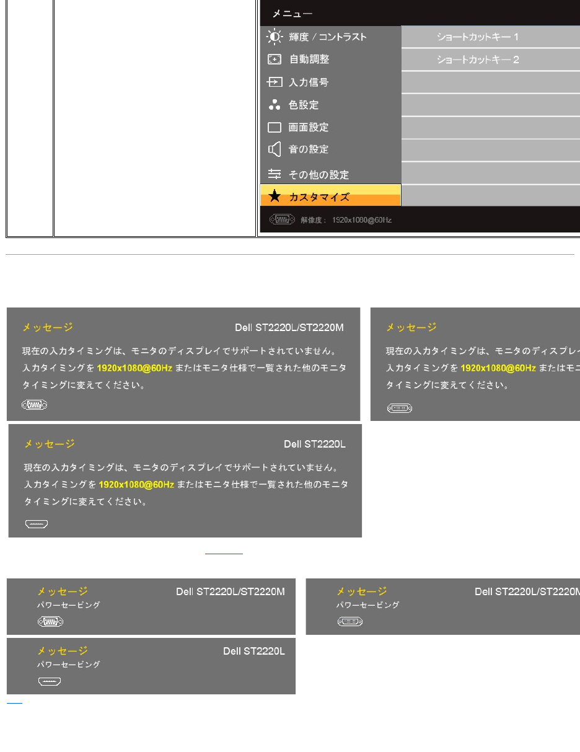Click Dell ST2220L/ST2220M heading of VGA timing message
This screenshot has width=580, height=752.
(x=290, y=327)
